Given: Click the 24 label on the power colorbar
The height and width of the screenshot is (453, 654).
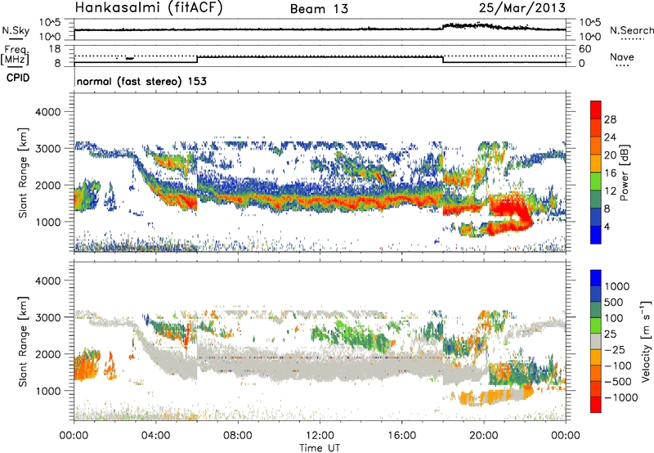Looking at the screenshot, I should tap(610, 137).
